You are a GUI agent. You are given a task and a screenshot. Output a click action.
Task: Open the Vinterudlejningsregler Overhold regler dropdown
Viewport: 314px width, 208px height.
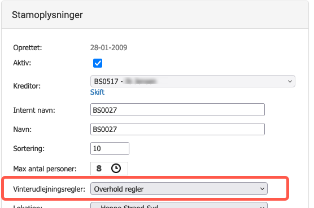179,189
